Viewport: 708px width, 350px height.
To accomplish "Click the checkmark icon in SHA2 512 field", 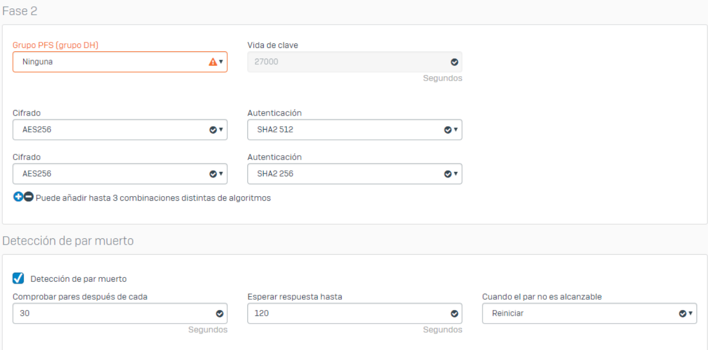I will click(x=448, y=130).
